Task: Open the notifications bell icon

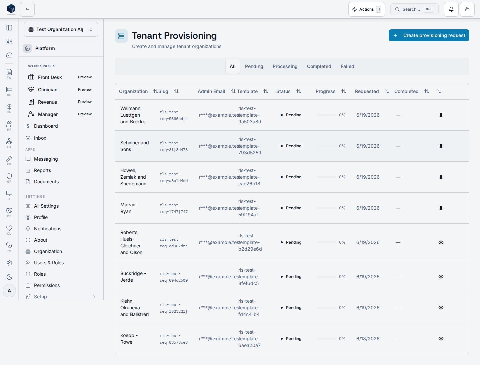Action: (451, 9)
